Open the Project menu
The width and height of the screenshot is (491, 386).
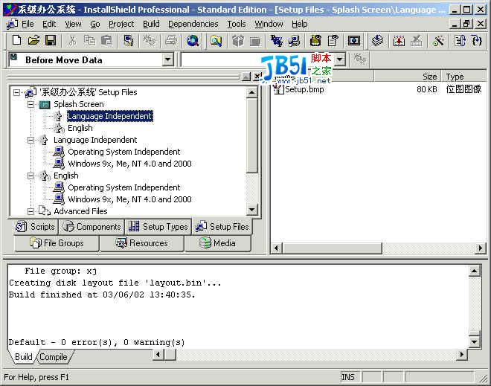121,24
